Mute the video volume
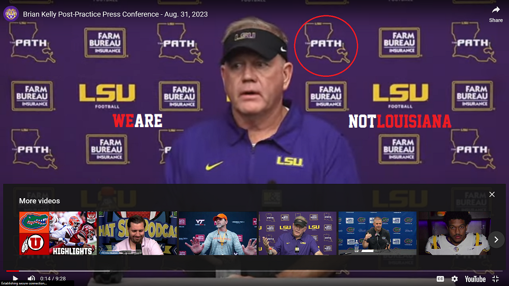This screenshot has height=286, width=509. [x=31, y=279]
